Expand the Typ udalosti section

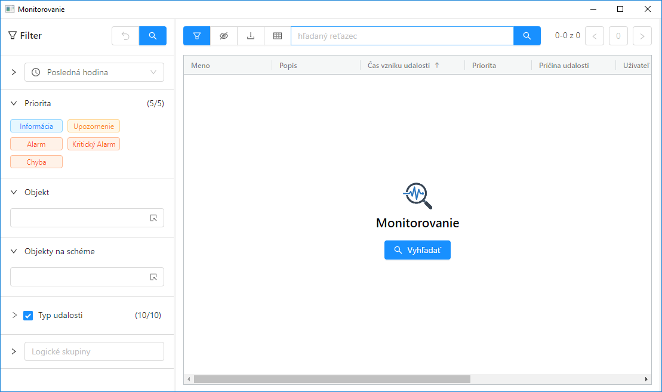click(14, 315)
